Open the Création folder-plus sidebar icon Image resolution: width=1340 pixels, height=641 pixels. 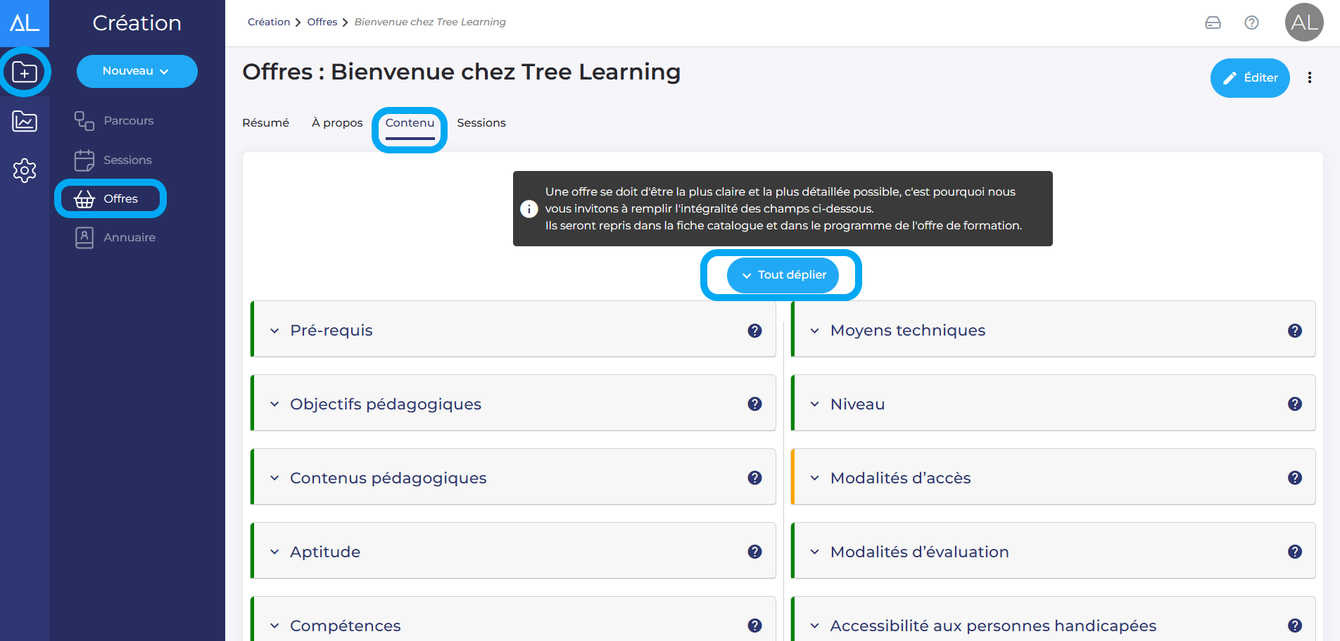coord(25,72)
